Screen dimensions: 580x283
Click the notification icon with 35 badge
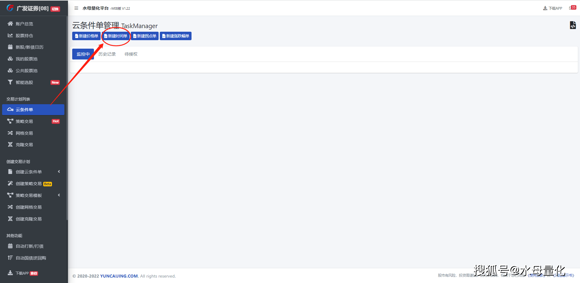pyautogui.click(x=572, y=8)
